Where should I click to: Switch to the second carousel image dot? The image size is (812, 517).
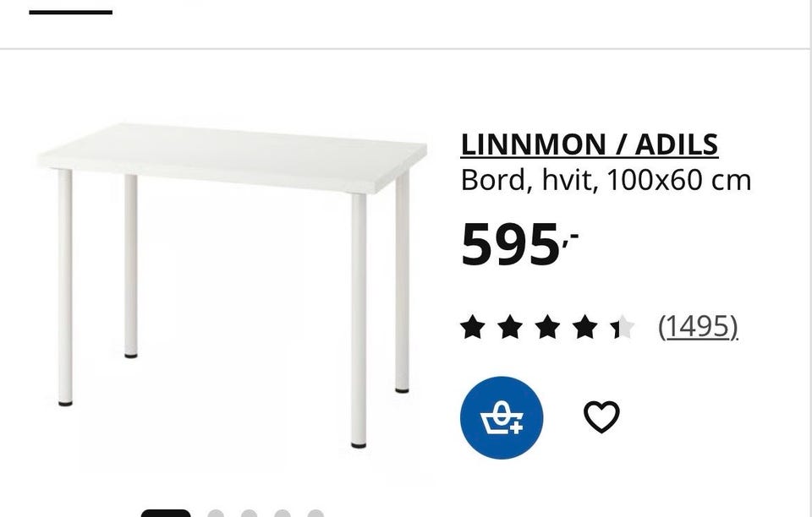(216, 514)
